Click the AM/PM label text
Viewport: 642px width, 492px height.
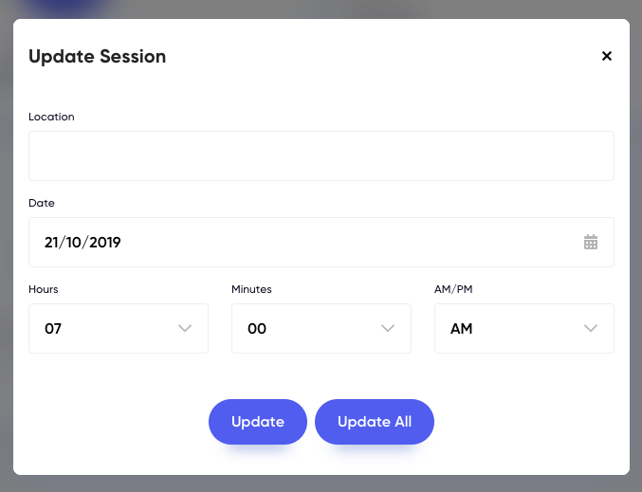click(x=453, y=289)
